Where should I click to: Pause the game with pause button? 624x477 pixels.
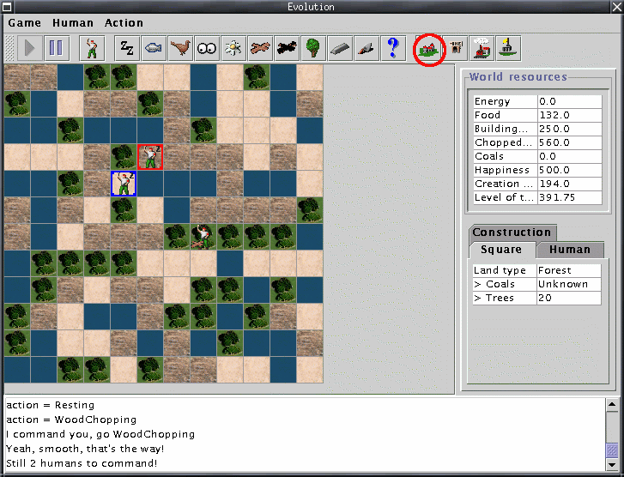(55, 48)
